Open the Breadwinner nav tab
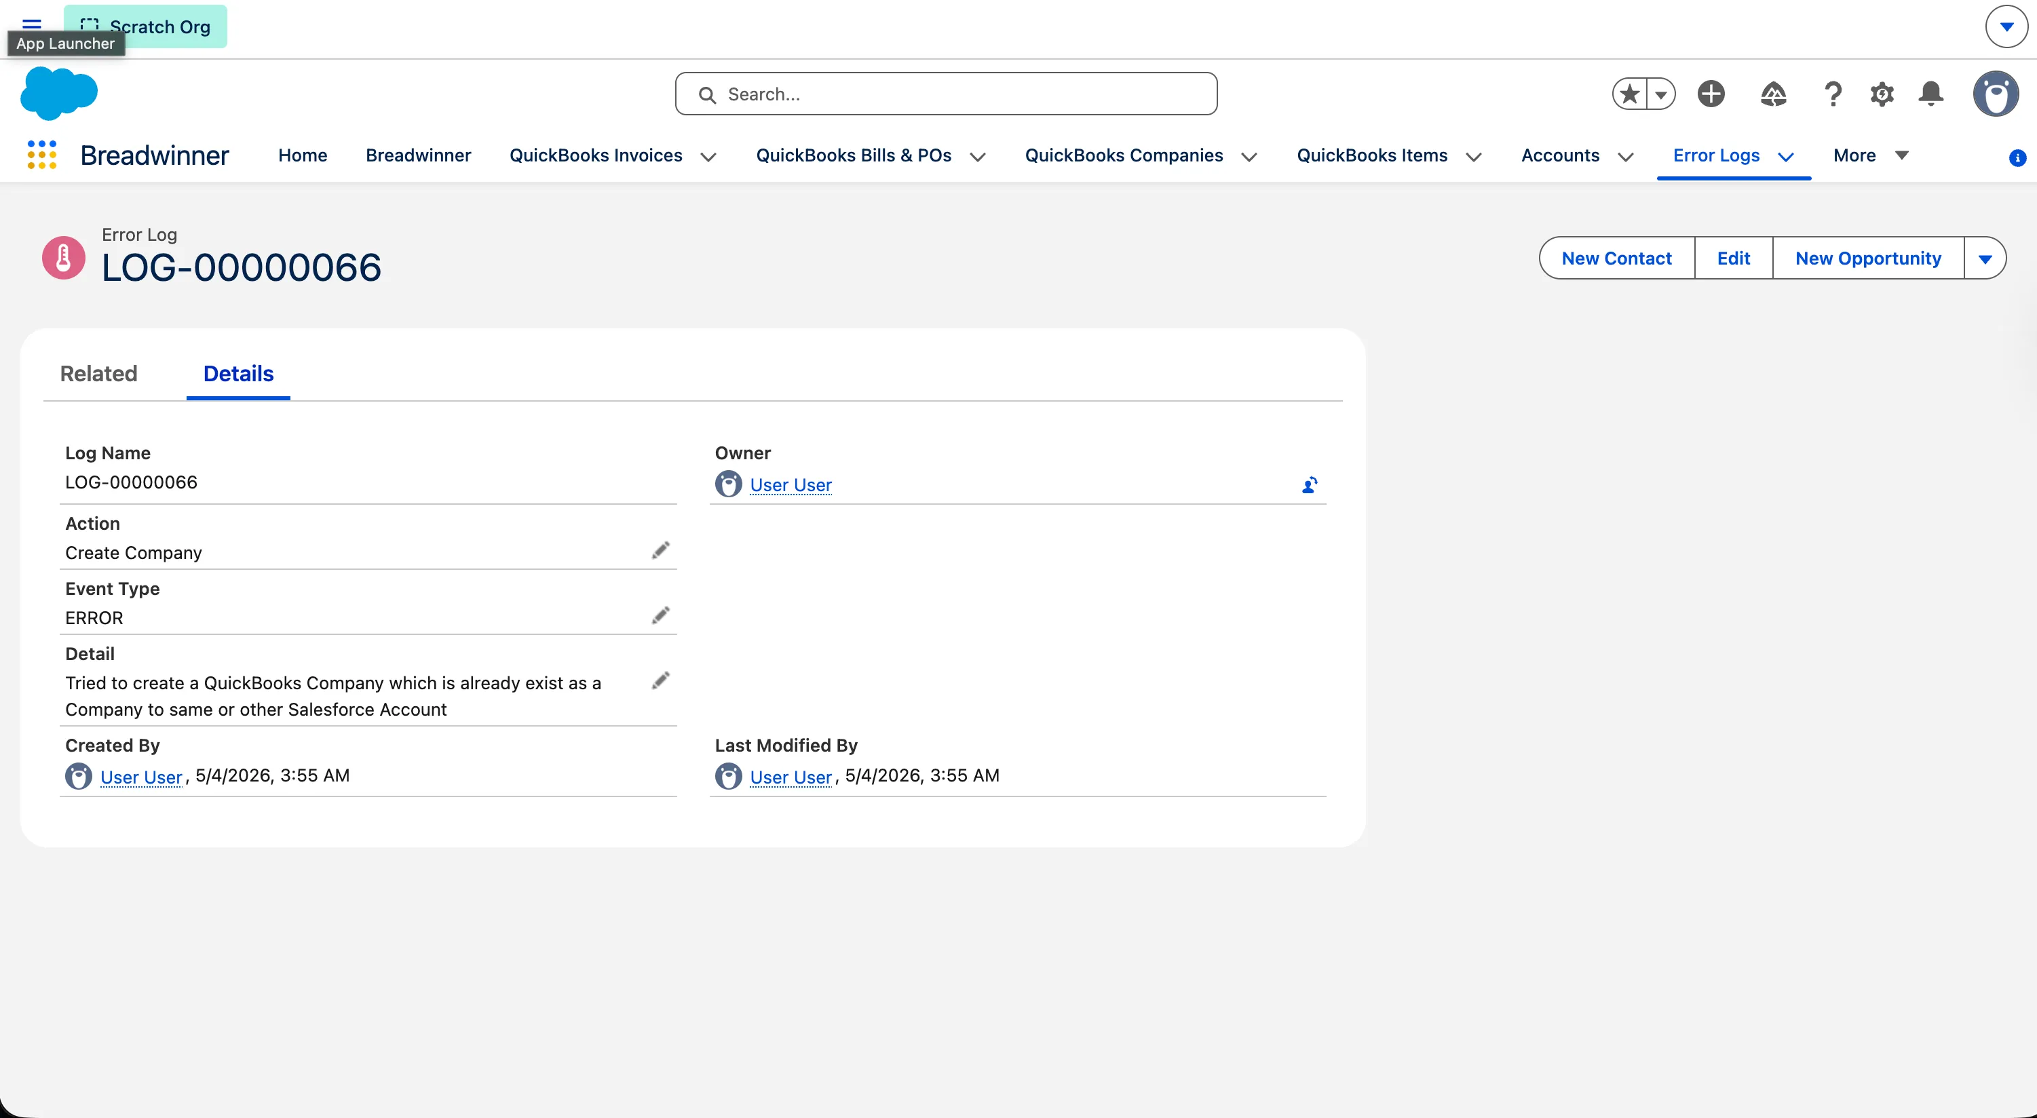This screenshot has width=2037, height=1118. point(418,156)
